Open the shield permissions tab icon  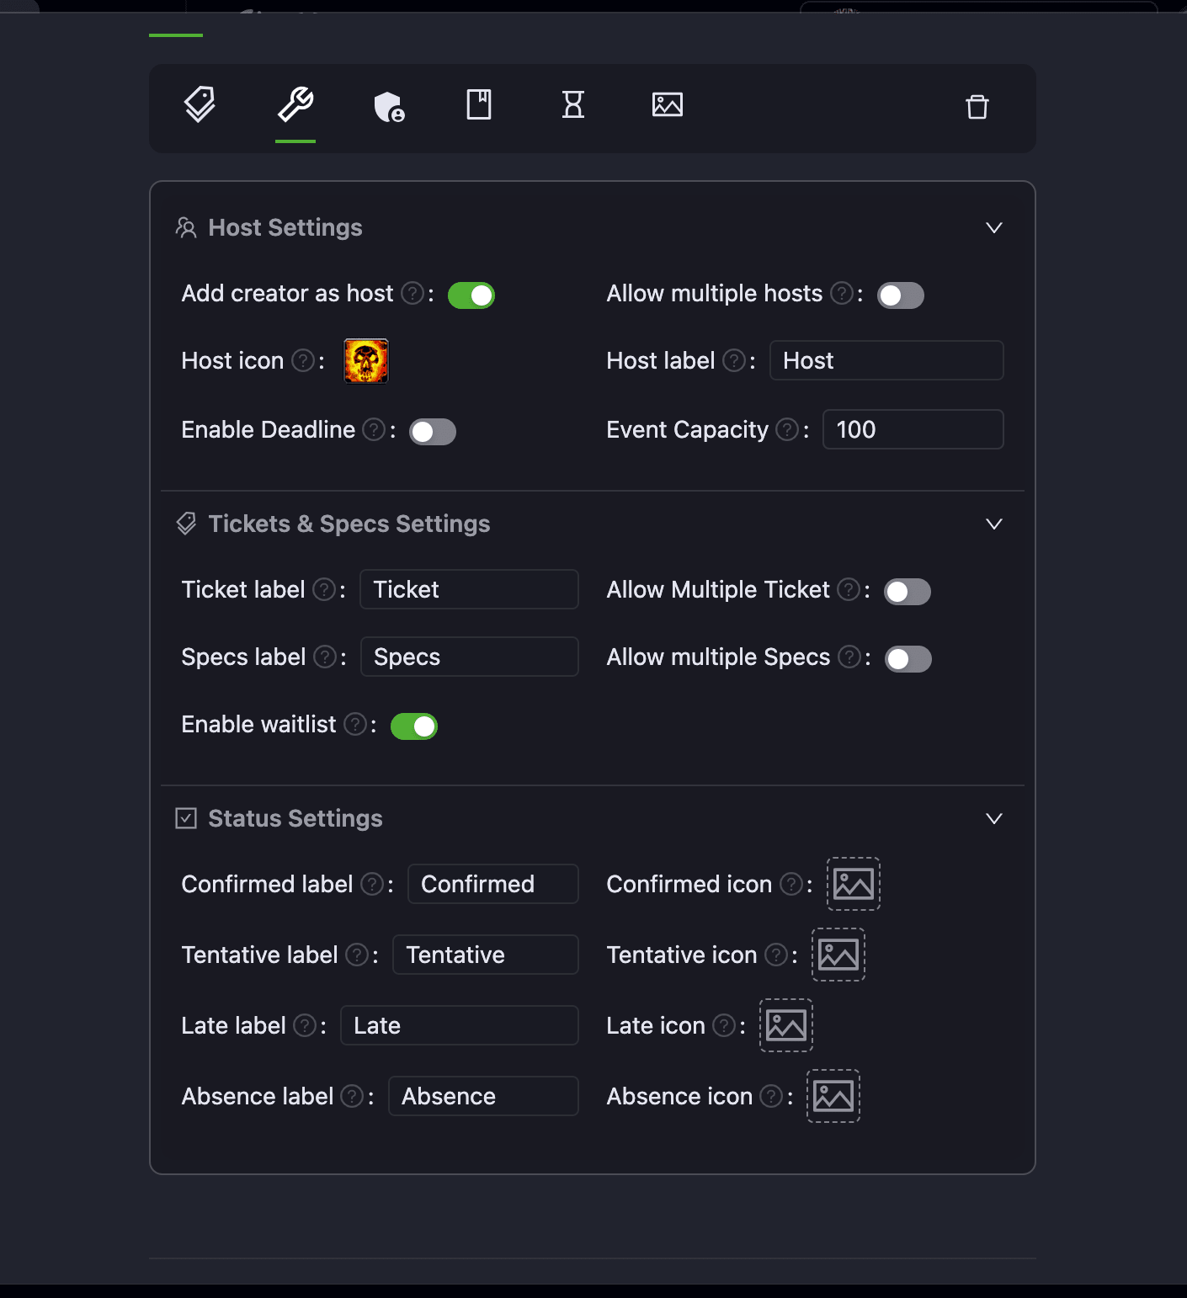[389, 107]
